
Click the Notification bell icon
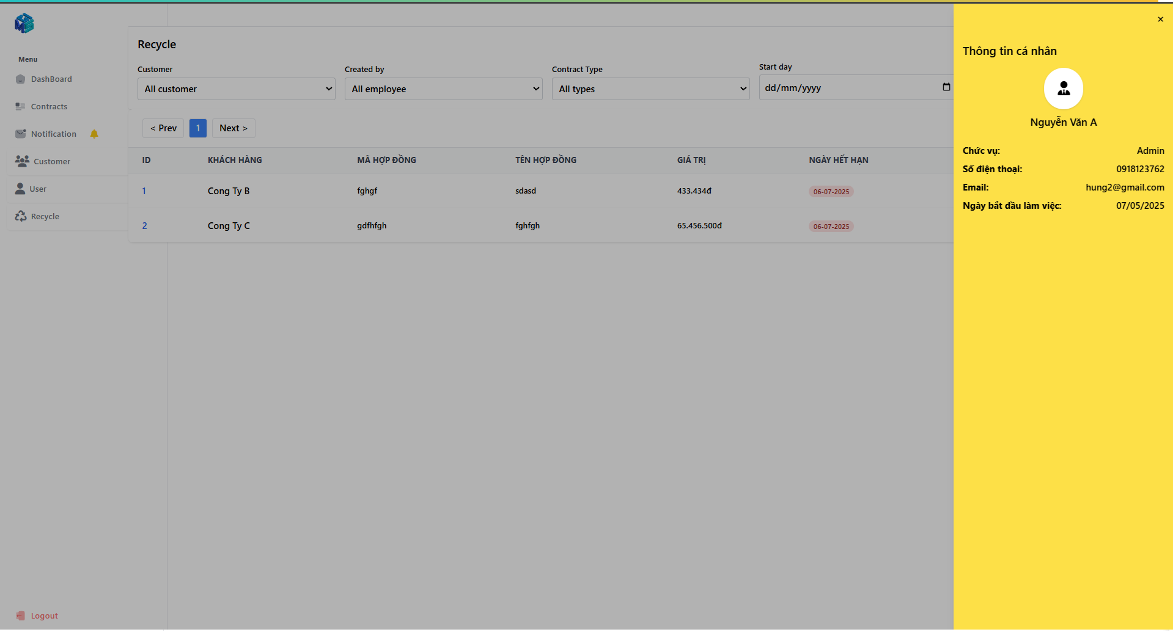point(94,134)
